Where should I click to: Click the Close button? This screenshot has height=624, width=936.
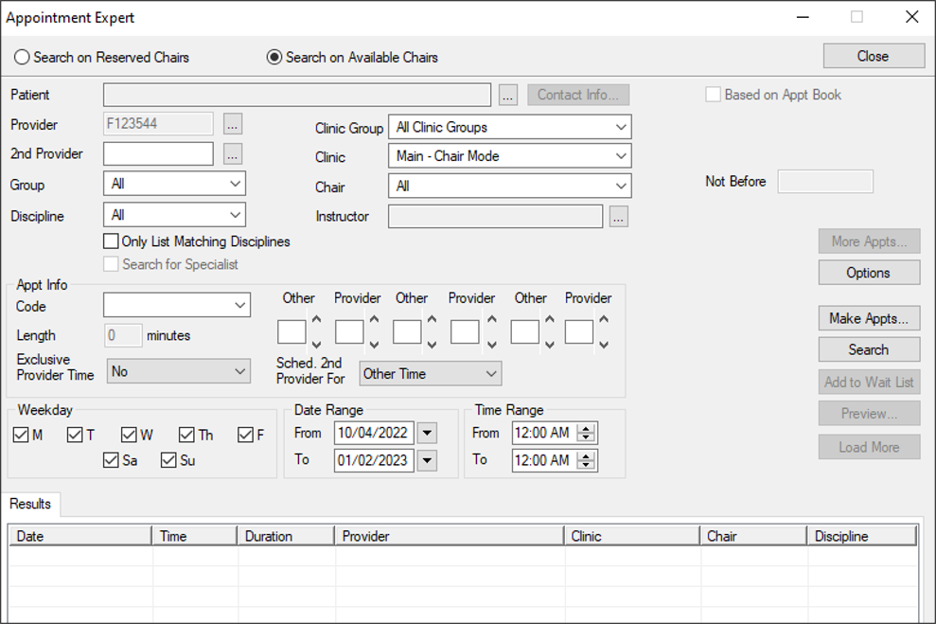pos(874,56)
